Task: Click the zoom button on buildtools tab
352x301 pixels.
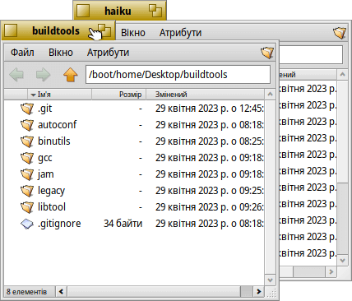Action: [104, 30]
